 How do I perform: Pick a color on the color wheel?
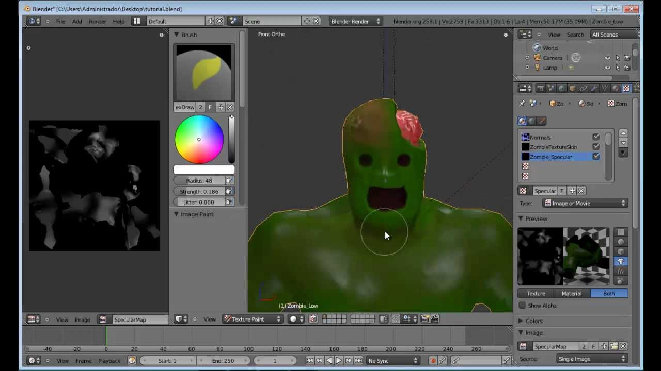pos(199,139)
